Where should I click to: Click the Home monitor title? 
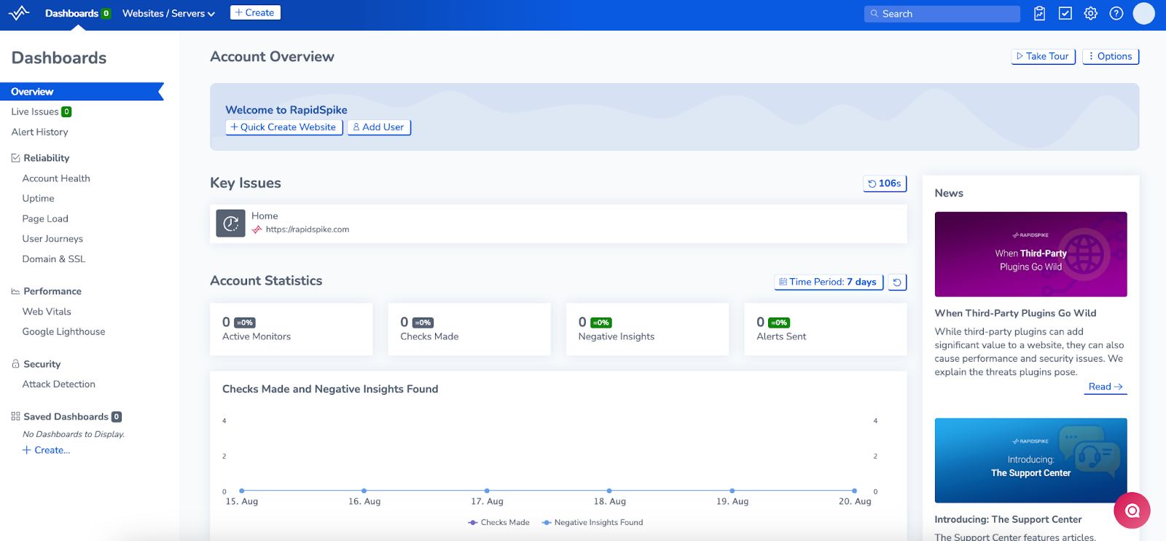coord(265,216)
